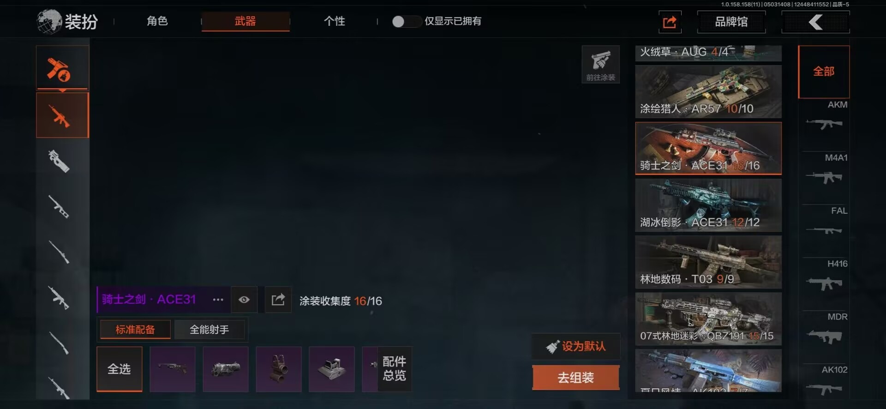886x409 pixels.
Task: Switch to the 角色 tab
Action: click(157, 21)
